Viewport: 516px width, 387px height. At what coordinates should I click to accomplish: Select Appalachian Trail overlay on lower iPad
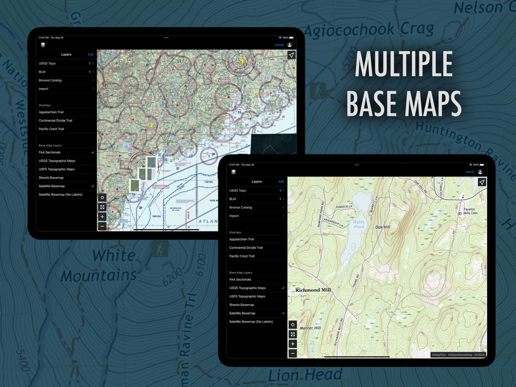256,239
